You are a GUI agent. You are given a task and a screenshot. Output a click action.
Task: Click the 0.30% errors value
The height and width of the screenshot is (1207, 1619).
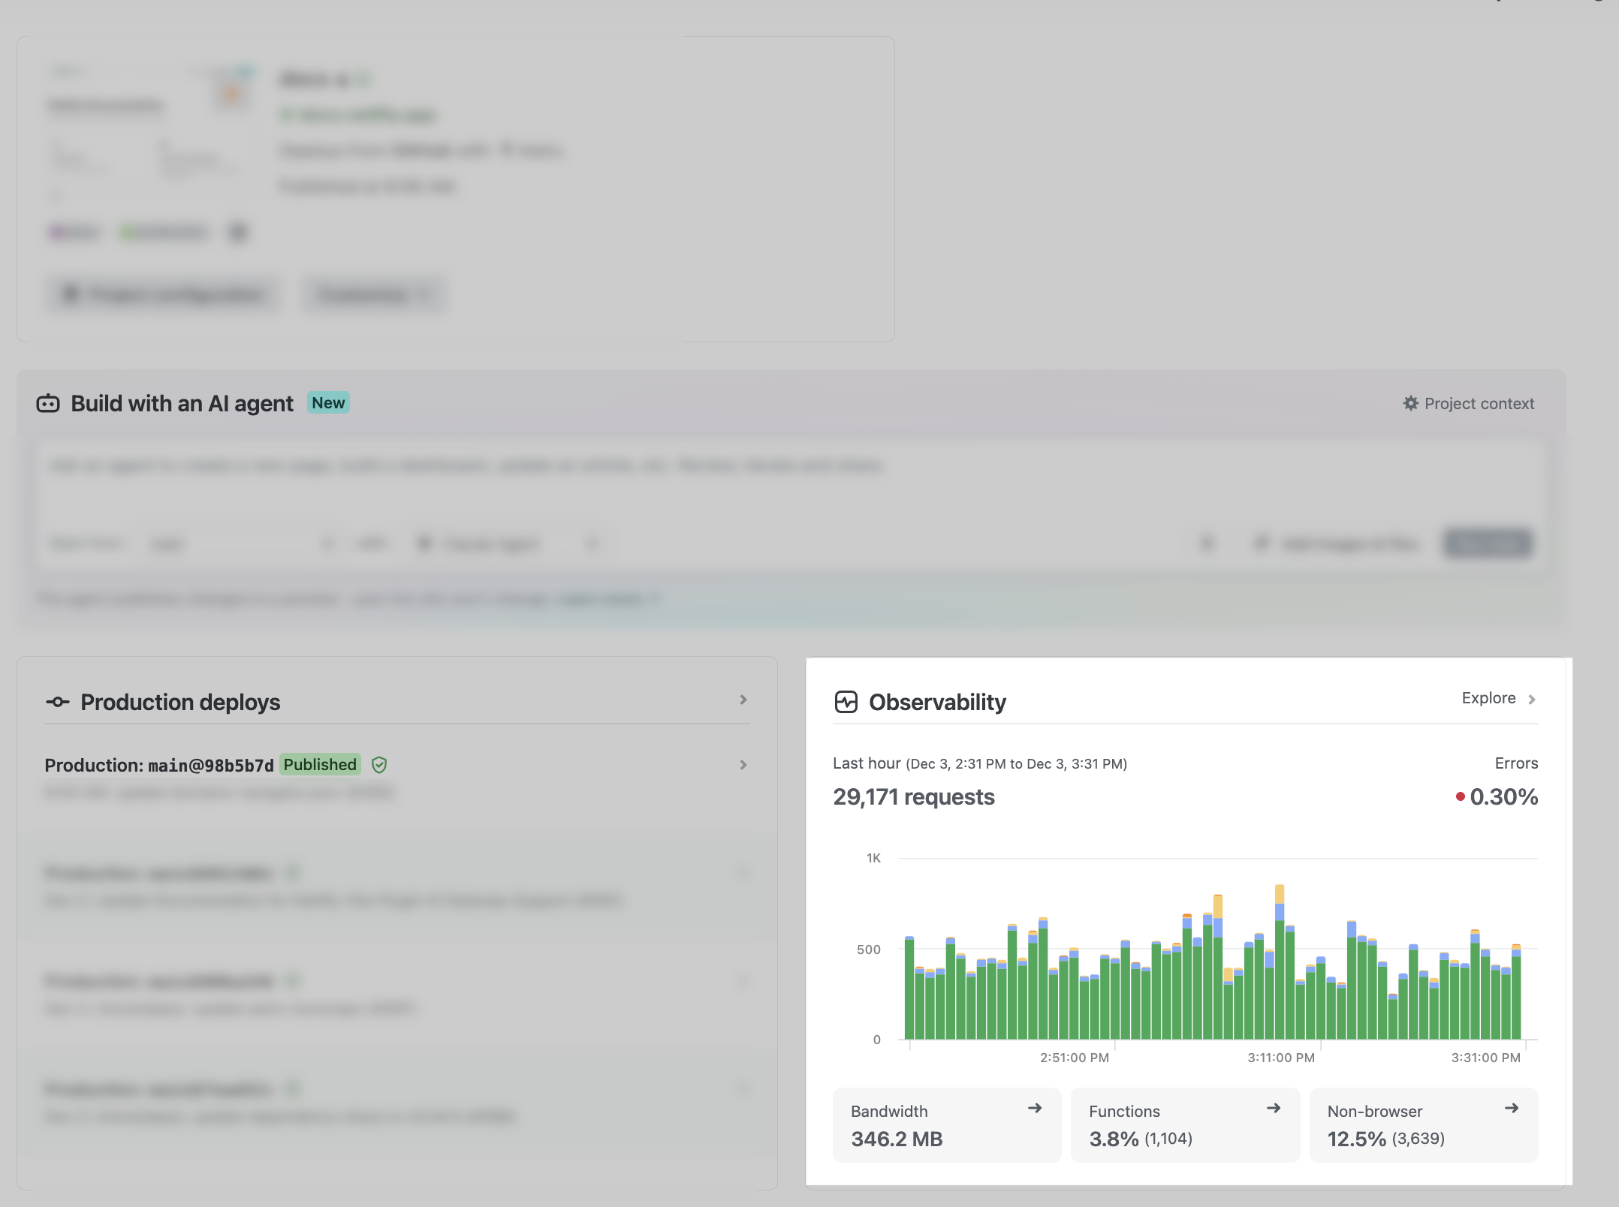pyautogui.click(x=1503, y=798)
